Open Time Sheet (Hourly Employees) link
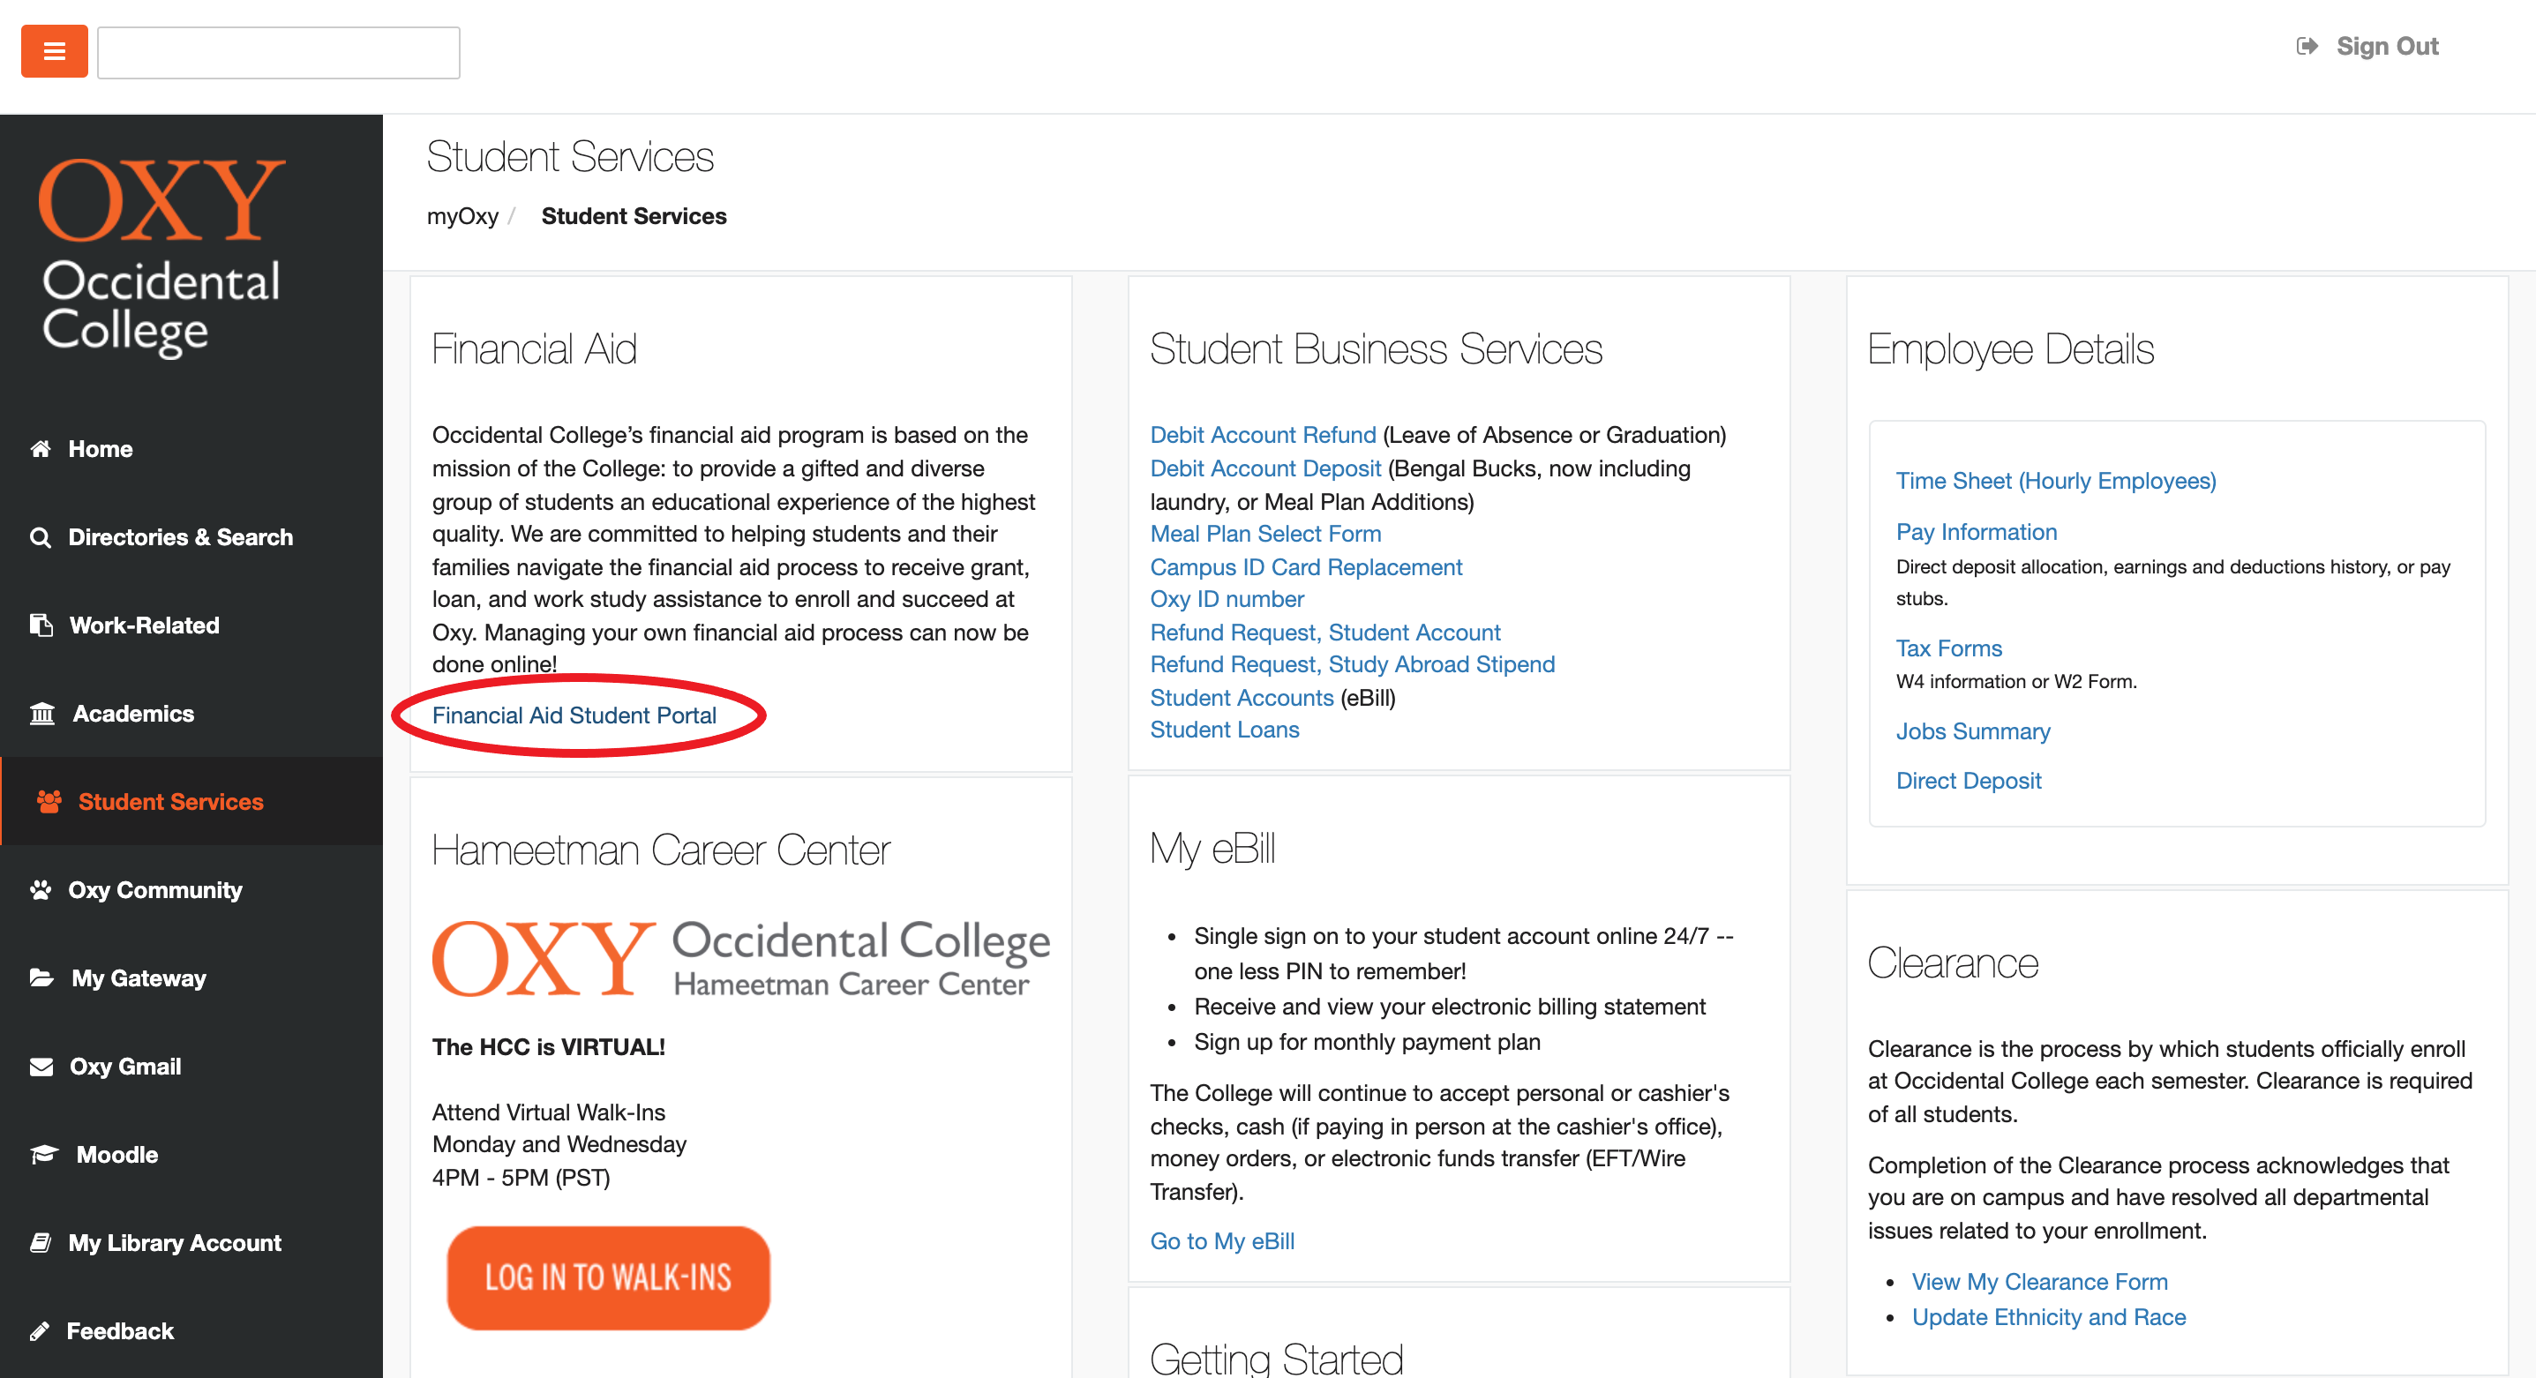 click(x=2056, y=482)
